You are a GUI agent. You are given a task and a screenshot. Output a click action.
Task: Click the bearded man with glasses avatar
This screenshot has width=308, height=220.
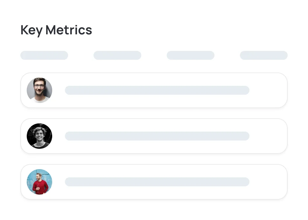(39, 90)
